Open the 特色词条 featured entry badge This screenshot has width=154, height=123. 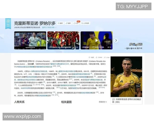(x=8, y=23)
